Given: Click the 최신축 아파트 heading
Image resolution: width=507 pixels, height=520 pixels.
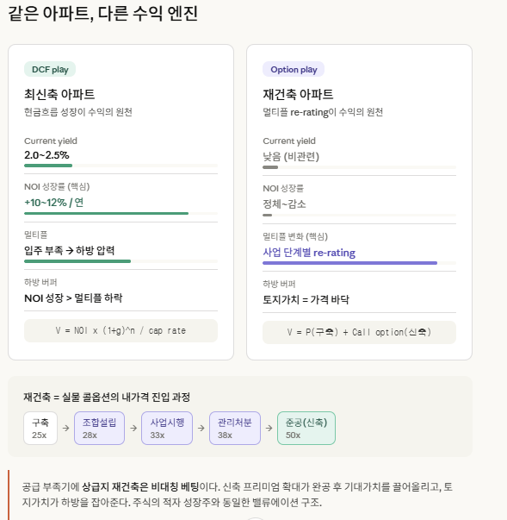Looking at the screenshot, I should tap(59, 94).
